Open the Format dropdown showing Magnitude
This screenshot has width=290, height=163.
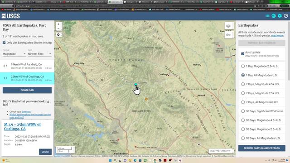[x=14, y=54]
